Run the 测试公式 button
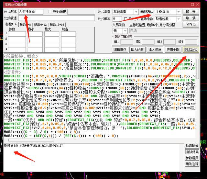207x179 pixels. 191,50
